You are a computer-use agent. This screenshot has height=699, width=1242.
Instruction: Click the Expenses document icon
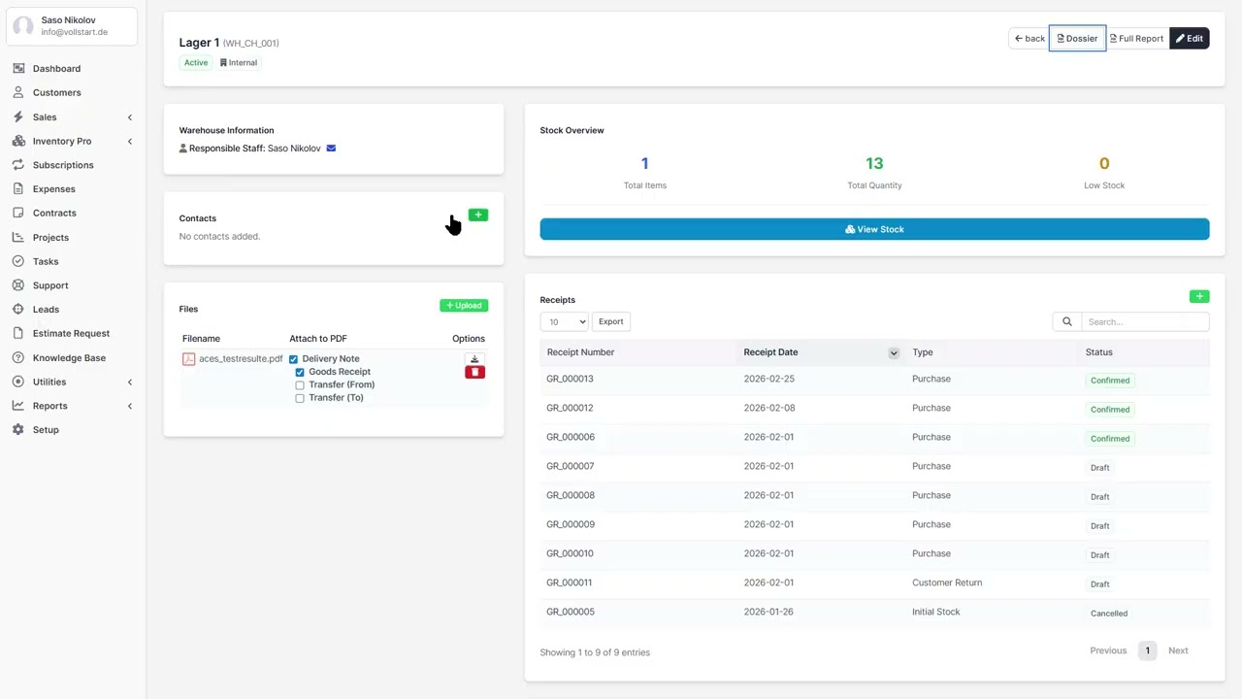[x=18, y=189]
